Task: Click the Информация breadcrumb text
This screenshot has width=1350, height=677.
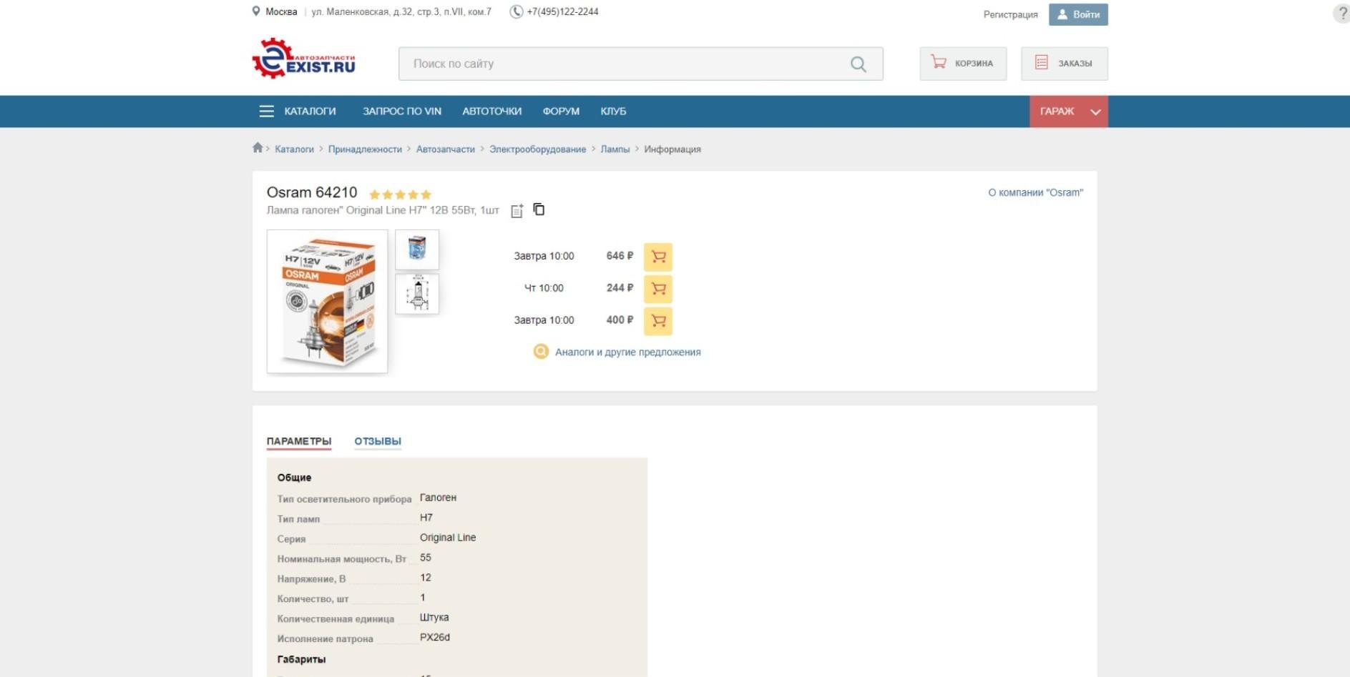Action: pyautogui.click(x=672, y=149)
